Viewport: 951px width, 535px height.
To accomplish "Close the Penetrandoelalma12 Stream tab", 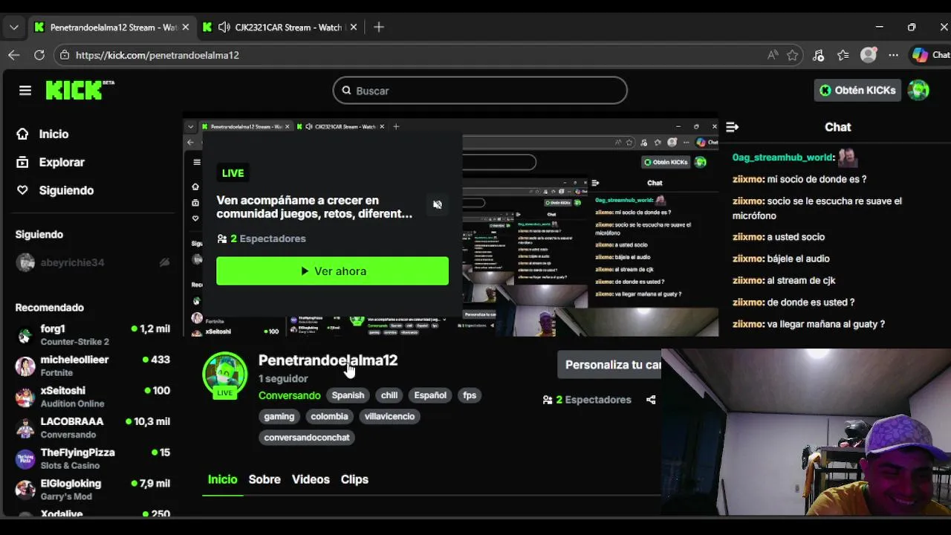I will point(185,27).
